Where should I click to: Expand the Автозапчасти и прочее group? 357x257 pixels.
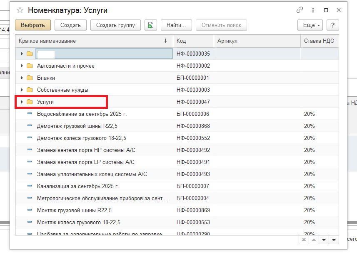22,66
